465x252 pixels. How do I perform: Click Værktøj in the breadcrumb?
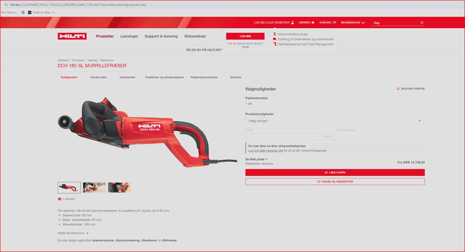tap(92, 60)
